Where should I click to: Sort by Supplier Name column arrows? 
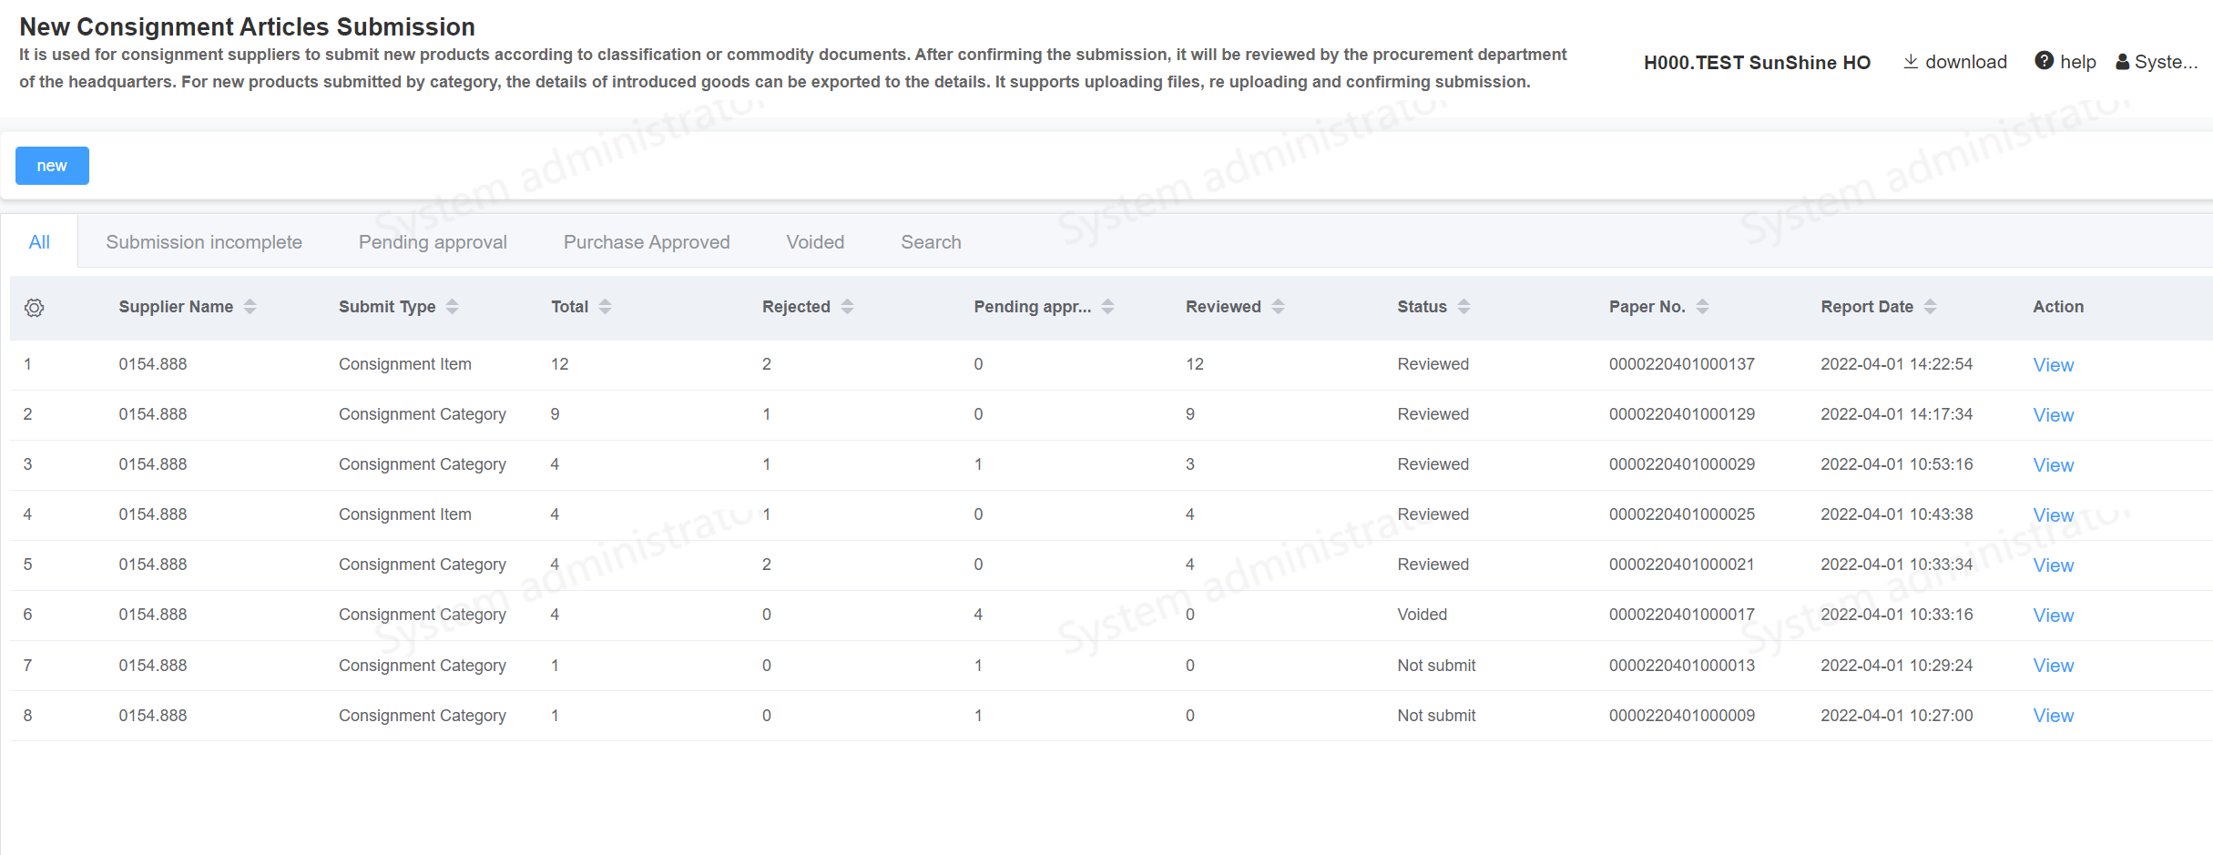(250, 307)
